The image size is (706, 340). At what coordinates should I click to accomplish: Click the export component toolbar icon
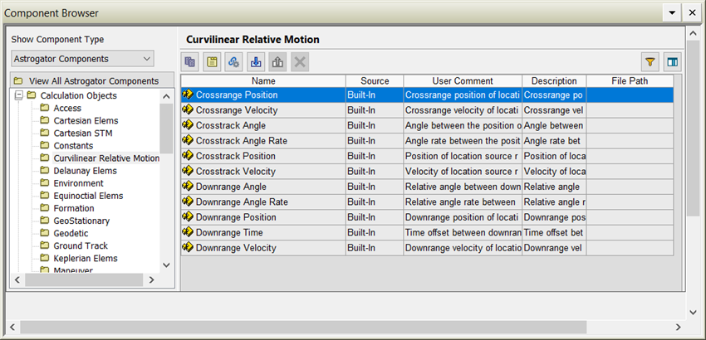278,61
